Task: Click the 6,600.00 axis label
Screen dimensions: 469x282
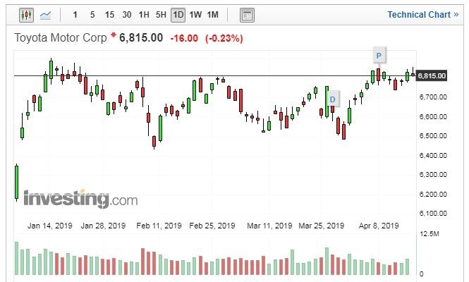Action: point(433,116)
